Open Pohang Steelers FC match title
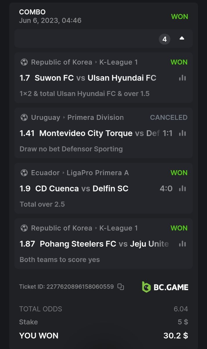 tap(78, 244)
